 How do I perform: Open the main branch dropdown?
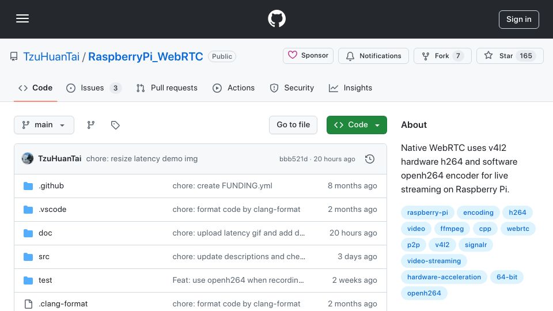44,125
